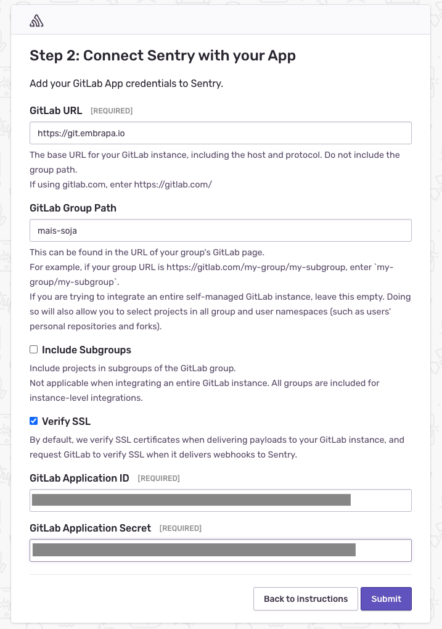
Task: Click the GitLab Group Path label
Action: coord(73,208)
